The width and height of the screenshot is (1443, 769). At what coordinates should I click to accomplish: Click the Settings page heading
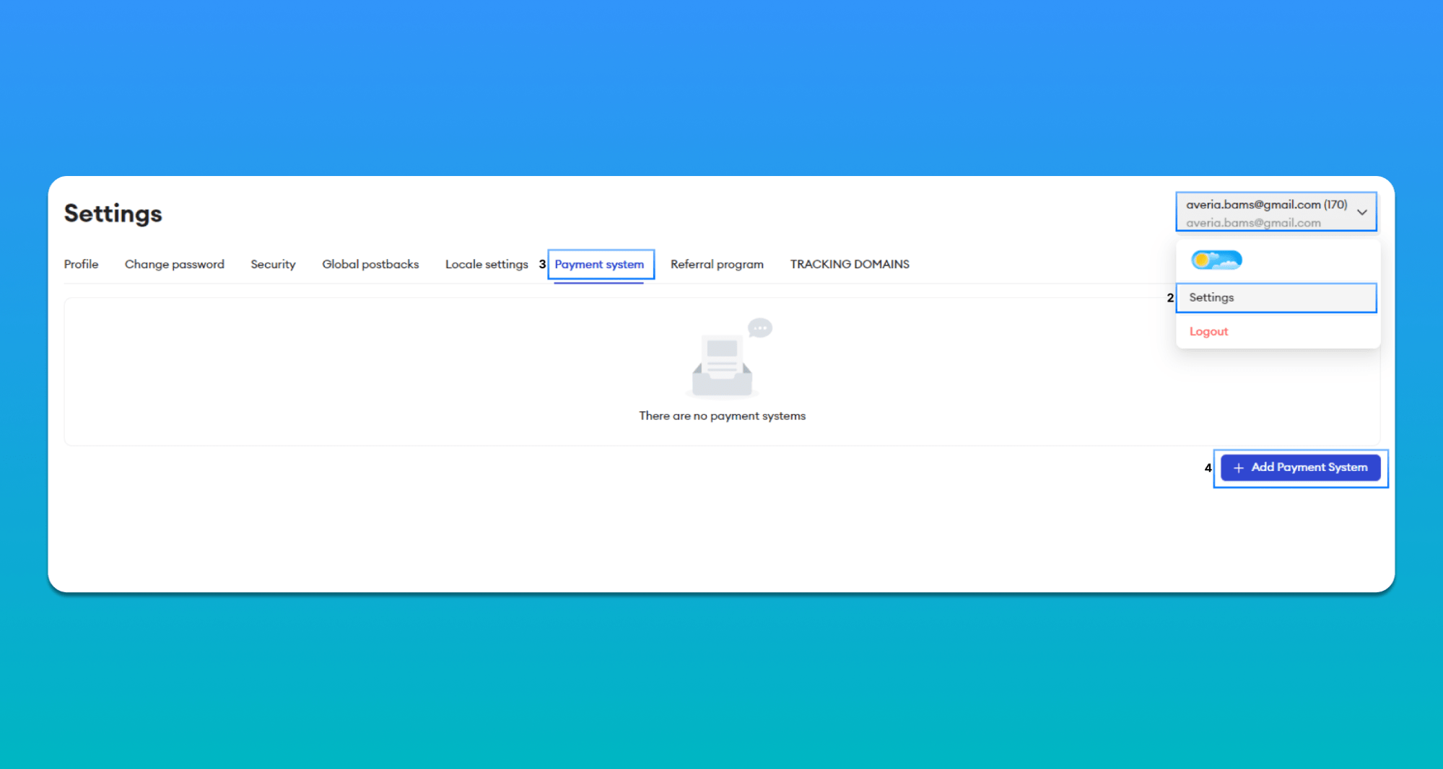(x=113, y=214)
